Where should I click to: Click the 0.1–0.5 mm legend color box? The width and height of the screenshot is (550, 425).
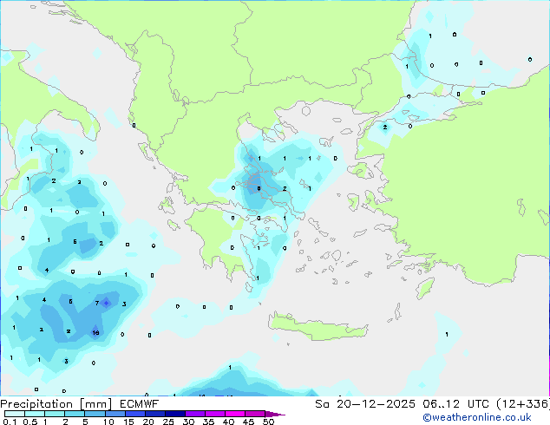click(15, 414)
